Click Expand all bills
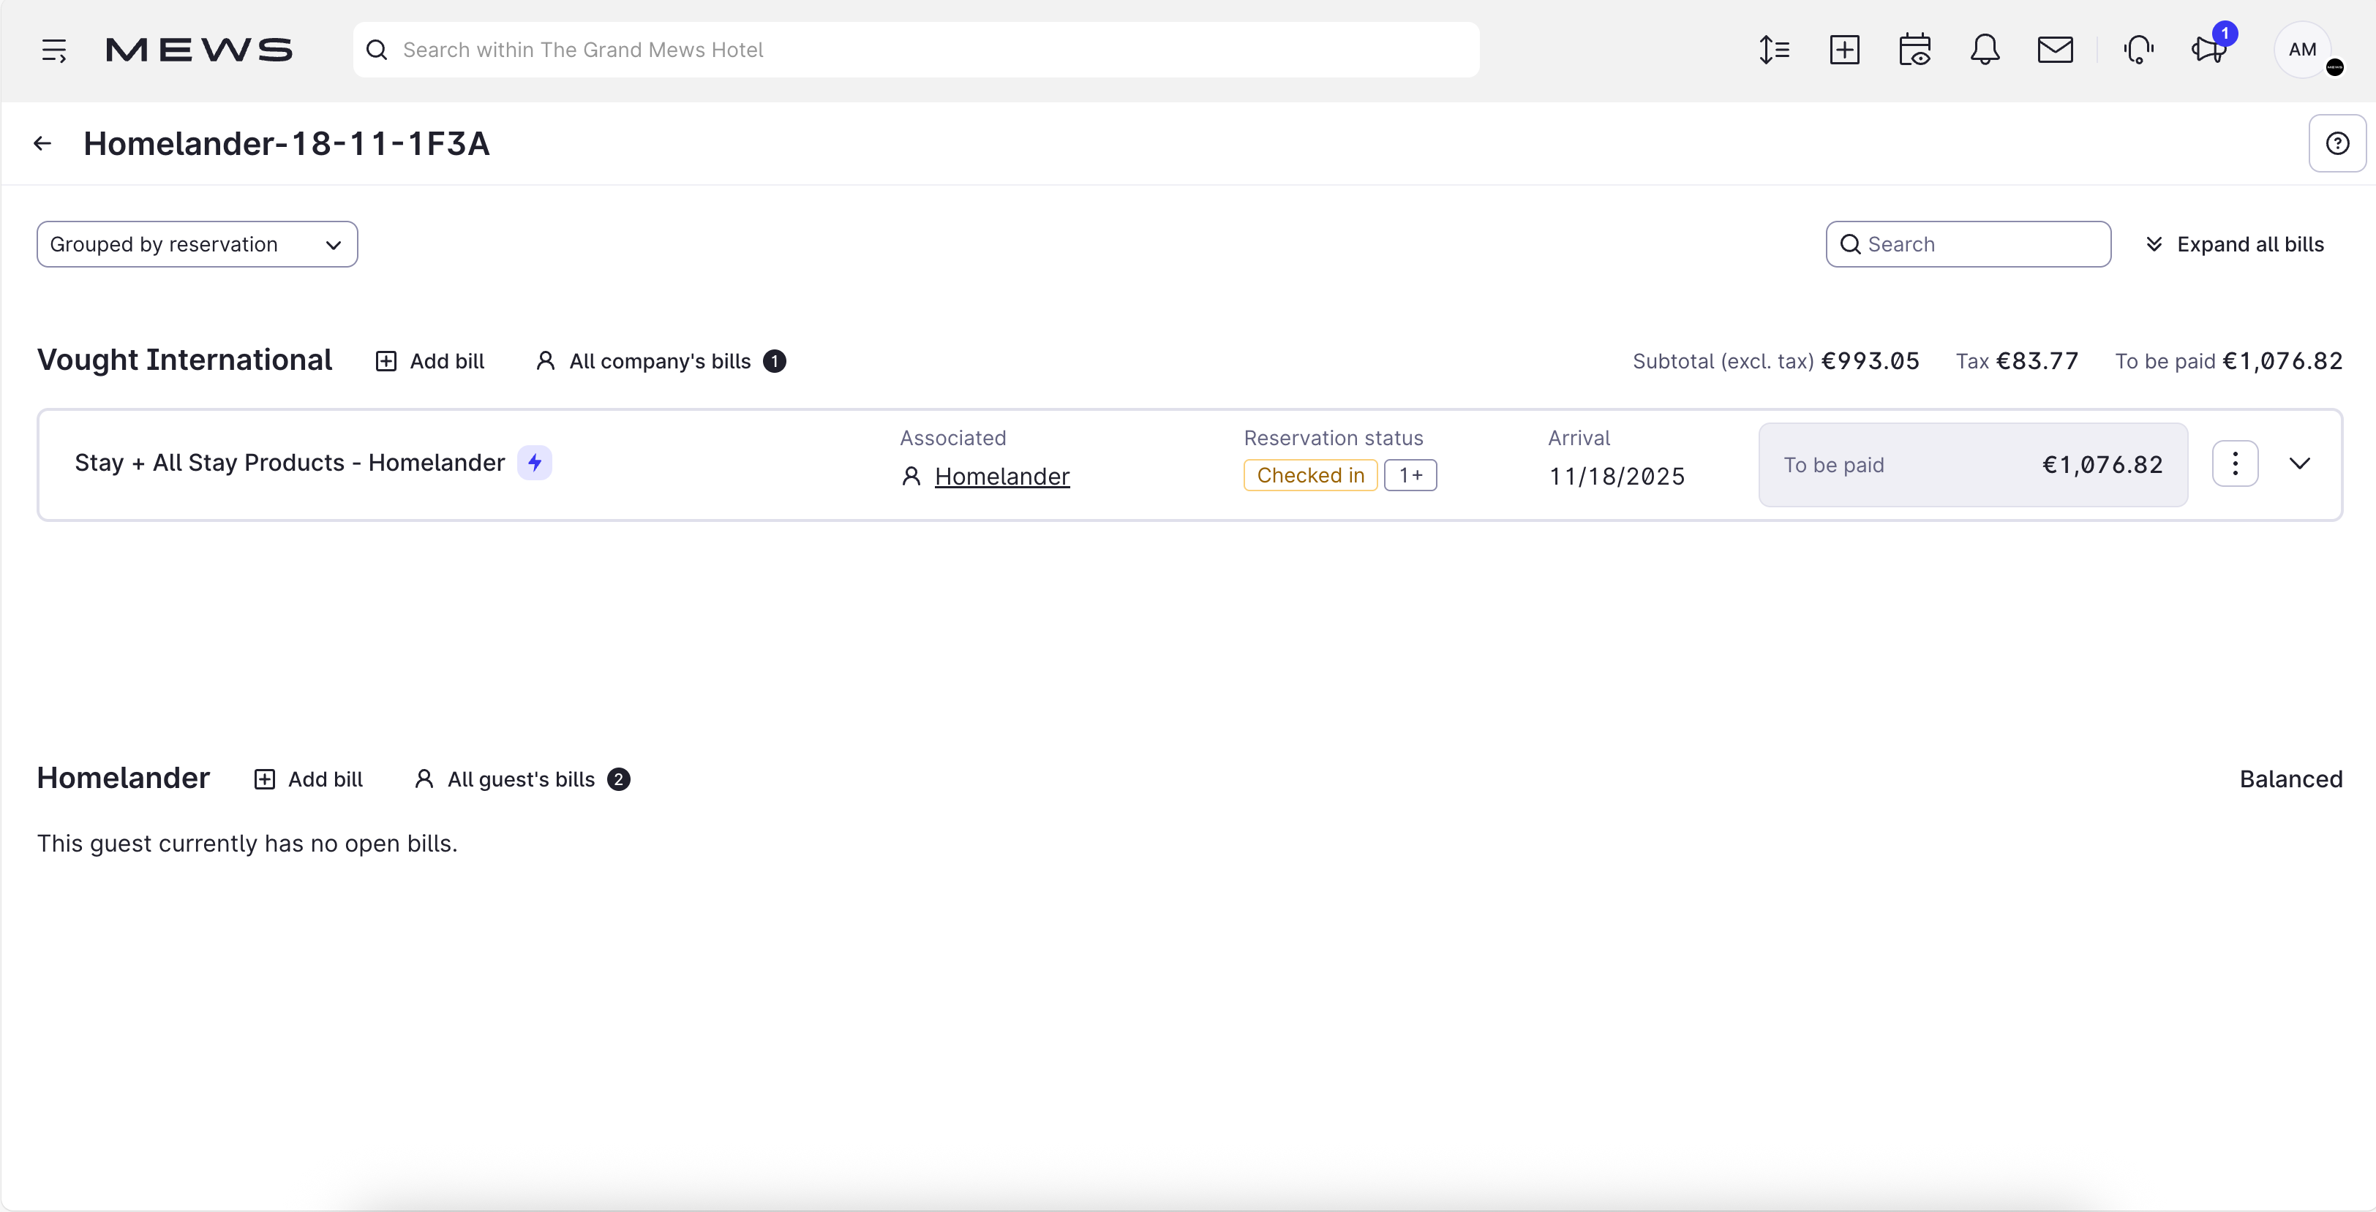The width and height of the screenshot is (2376, 1212). tap(2234, 244)
